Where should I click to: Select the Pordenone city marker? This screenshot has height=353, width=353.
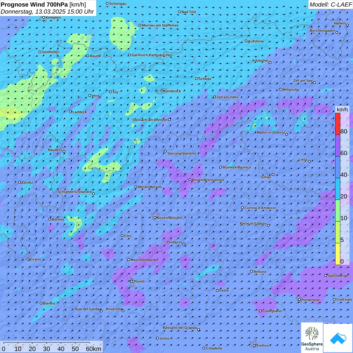(300, 300)
